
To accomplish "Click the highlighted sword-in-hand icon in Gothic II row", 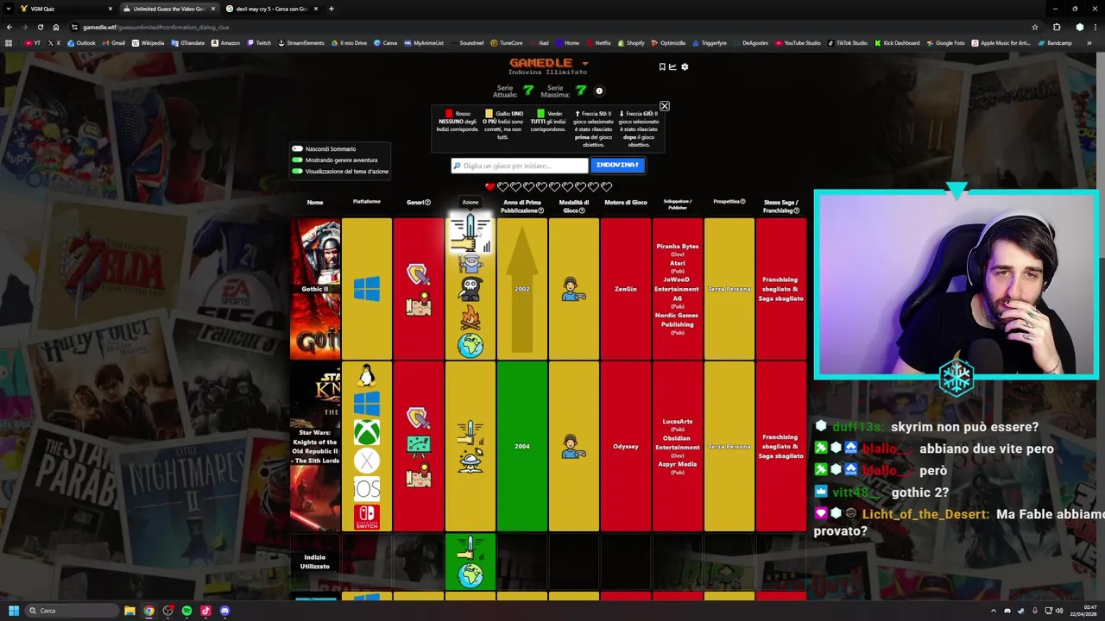I will 470,233.
